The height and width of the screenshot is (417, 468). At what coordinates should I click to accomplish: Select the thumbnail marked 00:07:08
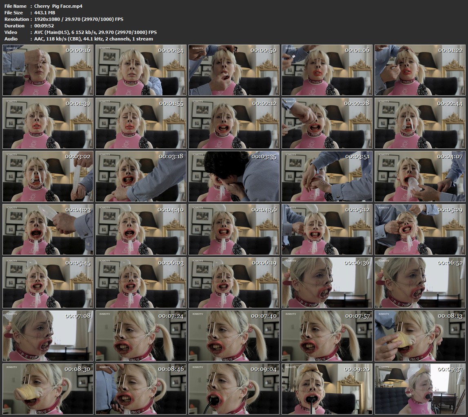click(x=48, y=336)
